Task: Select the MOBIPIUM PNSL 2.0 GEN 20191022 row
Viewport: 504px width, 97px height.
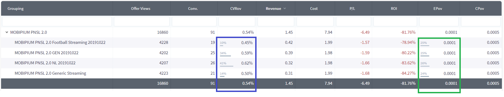Action: tap(251, 53)
